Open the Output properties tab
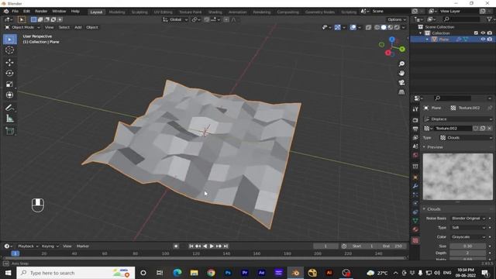This screenshot has width=496, height=279. (415, 129)
